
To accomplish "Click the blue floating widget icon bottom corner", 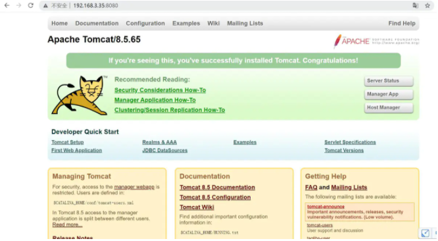I will pyautogui.click(x=425, y=232).
